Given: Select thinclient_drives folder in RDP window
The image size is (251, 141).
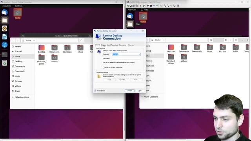Looking at the screenshot, I should [42, 60].
